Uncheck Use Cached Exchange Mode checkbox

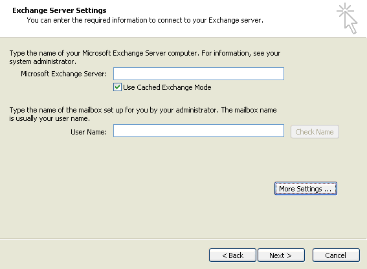[118, 87]
